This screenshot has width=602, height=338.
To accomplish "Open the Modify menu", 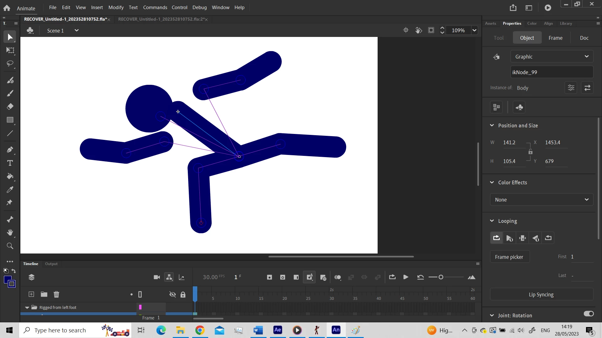I will point(116,8).
